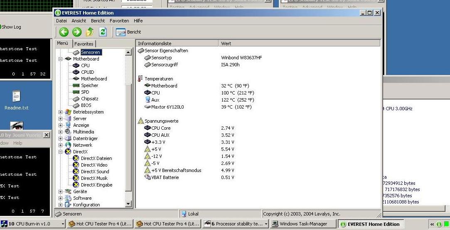Screen dimensions: 450x230
Task: Select the CPU temperature row
Action: [155, 93]
